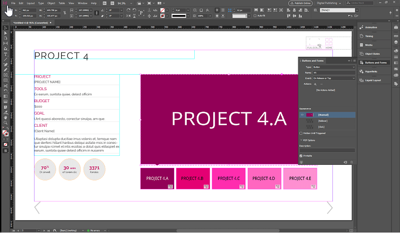This screenshot has height=233, width=400.
Task: Select the Scissors tool
Action: pyautogui.click(x=6, y=86)
